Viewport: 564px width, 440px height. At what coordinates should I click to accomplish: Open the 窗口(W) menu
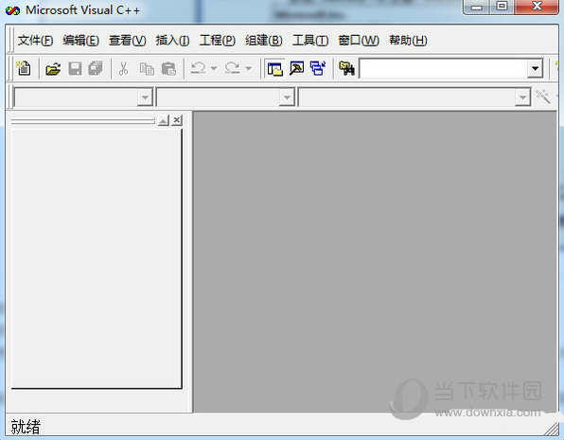(359, 41)
